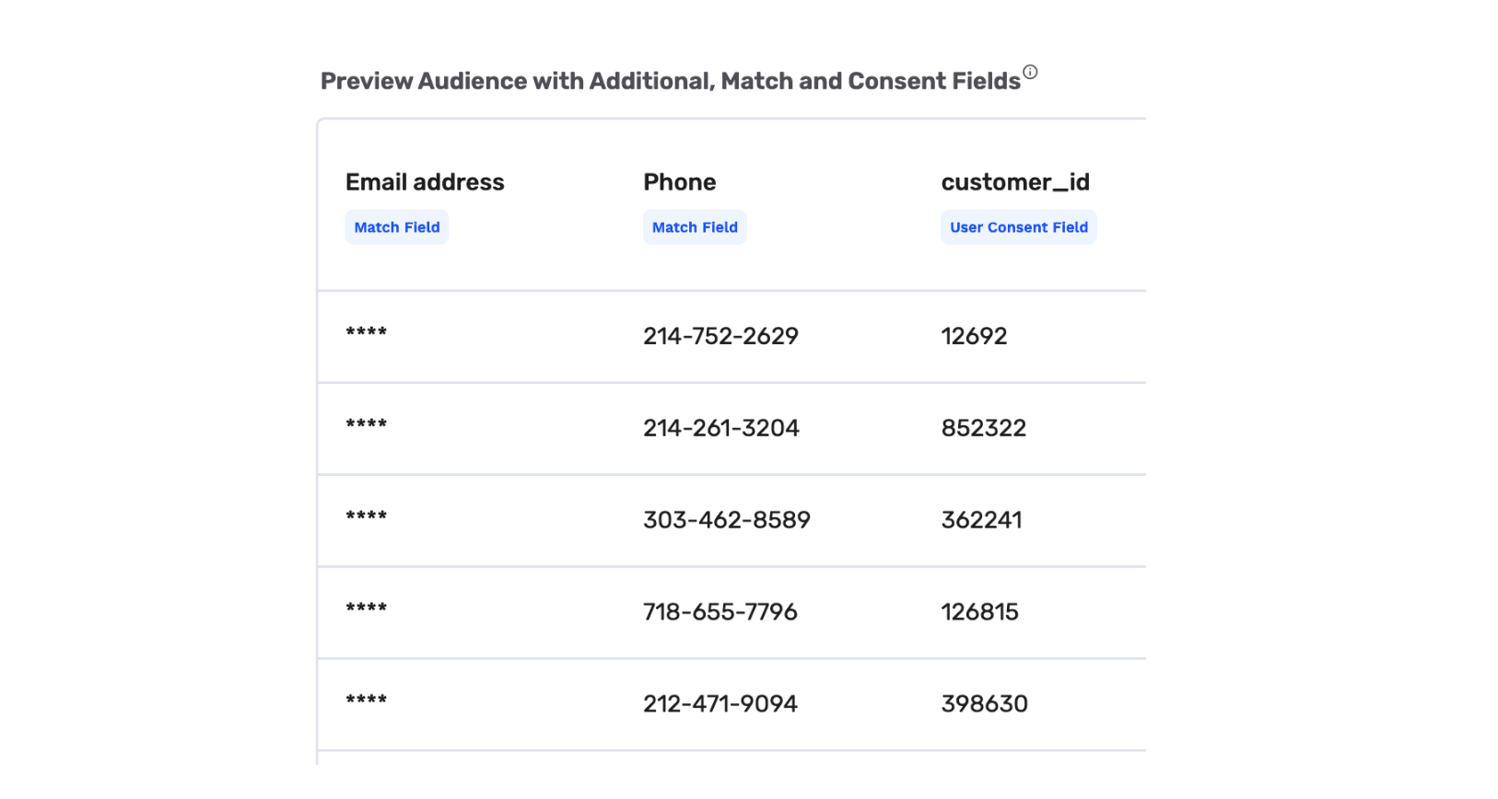Image resolution: width=1498 pixels, height=799 pixels.
Task: Click the Phone Match Field badge
Action: click(x=695, y=227)
